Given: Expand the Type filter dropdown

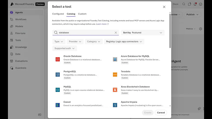Looking at the screenshot, I should (59, 42).
